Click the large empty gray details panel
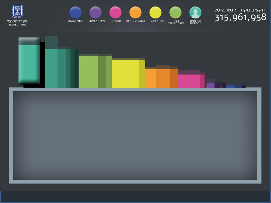The image size is (271, 203). pos(135,136)
